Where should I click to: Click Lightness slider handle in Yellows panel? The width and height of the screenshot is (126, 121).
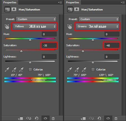(30, 62)
